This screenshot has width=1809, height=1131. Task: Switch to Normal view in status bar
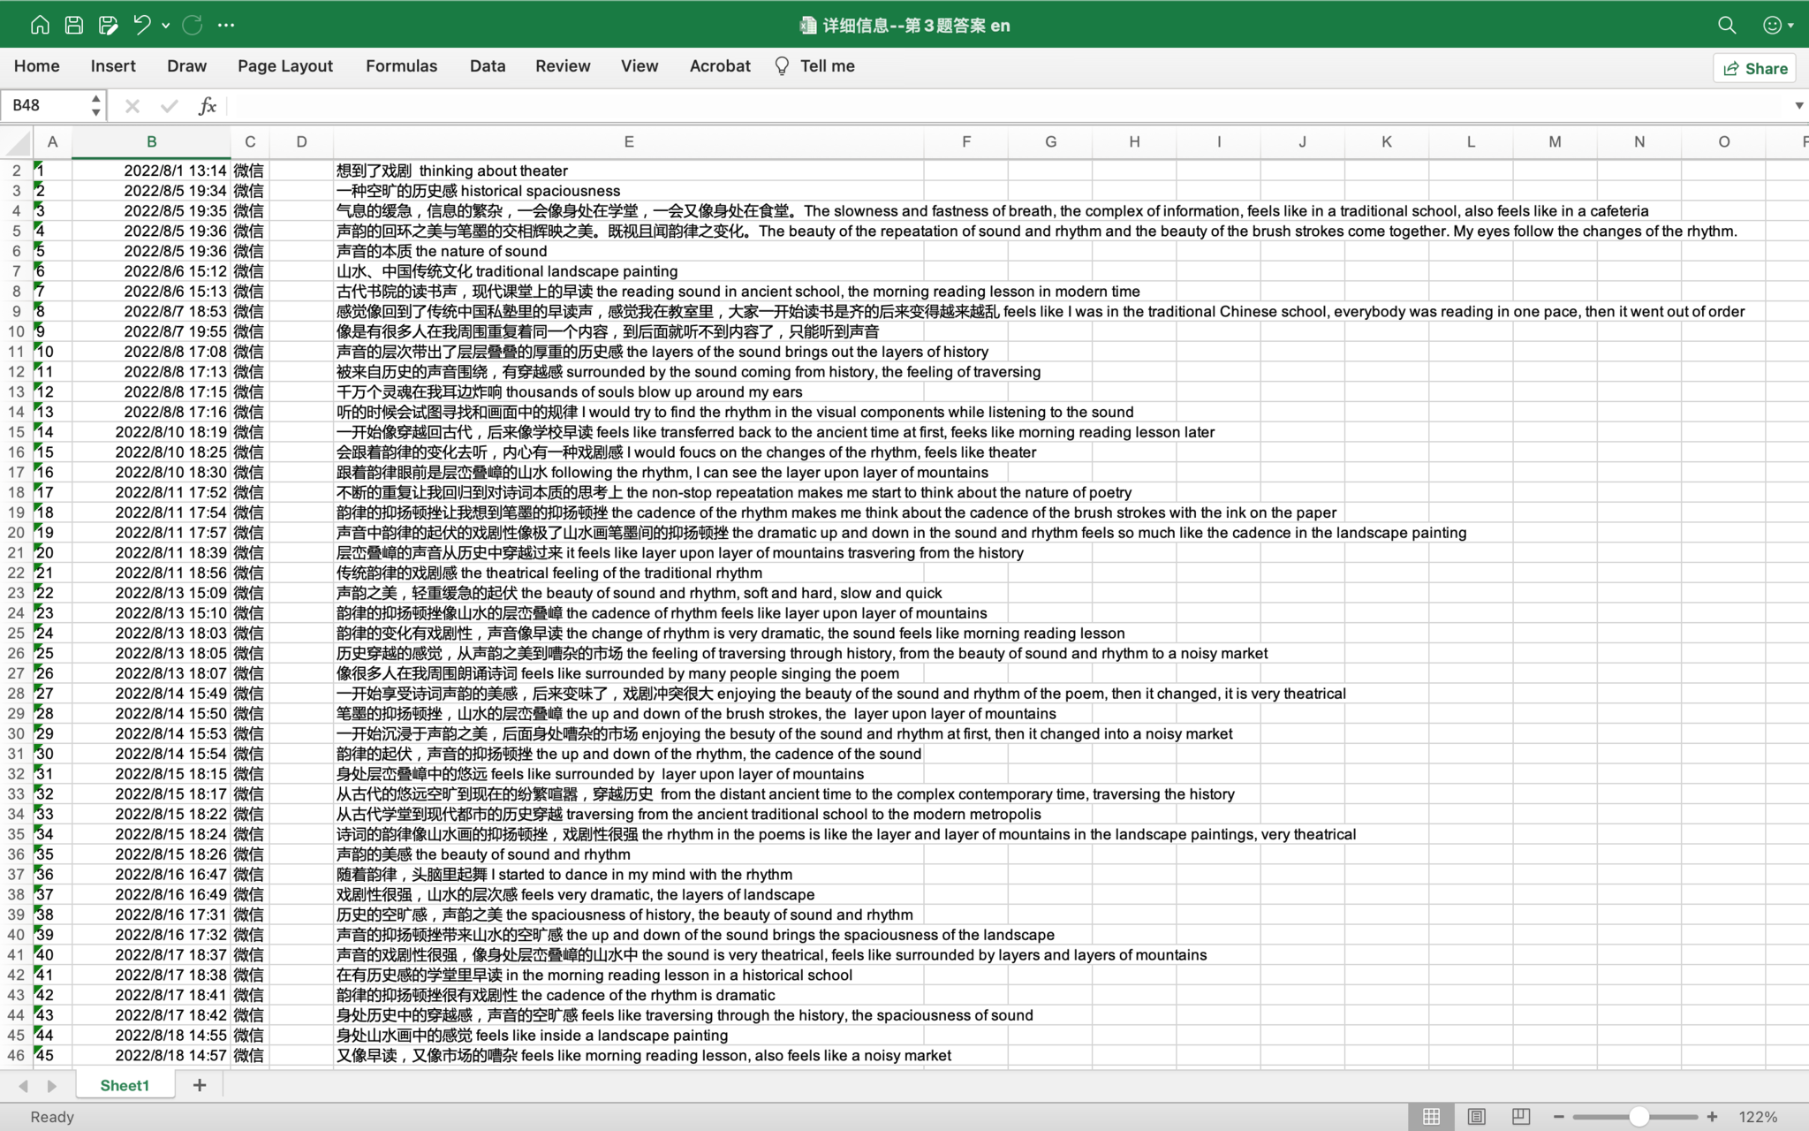point(1431,1117)
